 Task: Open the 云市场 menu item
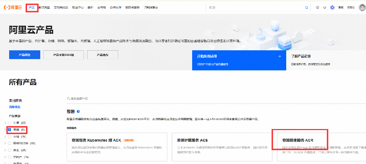pyautogui.click(x=101, y=8)
